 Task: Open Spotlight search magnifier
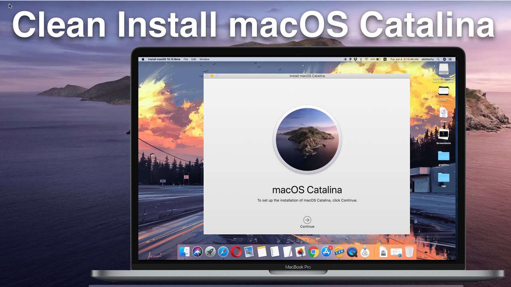[438, 59]
